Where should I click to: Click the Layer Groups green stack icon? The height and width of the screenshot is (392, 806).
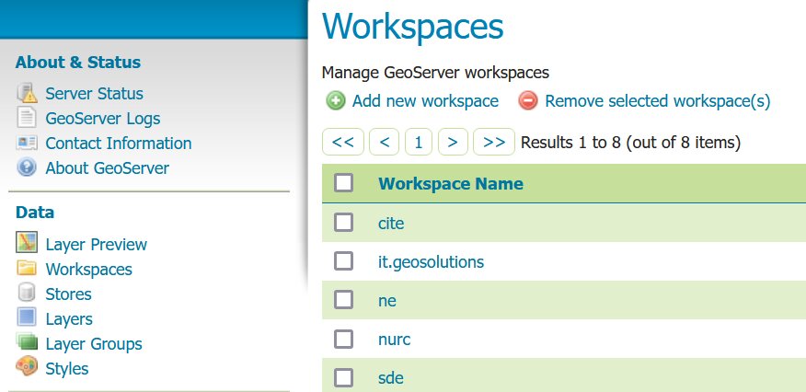(27, 341)
